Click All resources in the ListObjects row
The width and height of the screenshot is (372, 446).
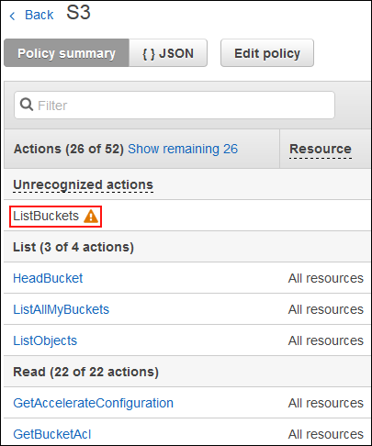pyautogui.click(x=326, y=340)
